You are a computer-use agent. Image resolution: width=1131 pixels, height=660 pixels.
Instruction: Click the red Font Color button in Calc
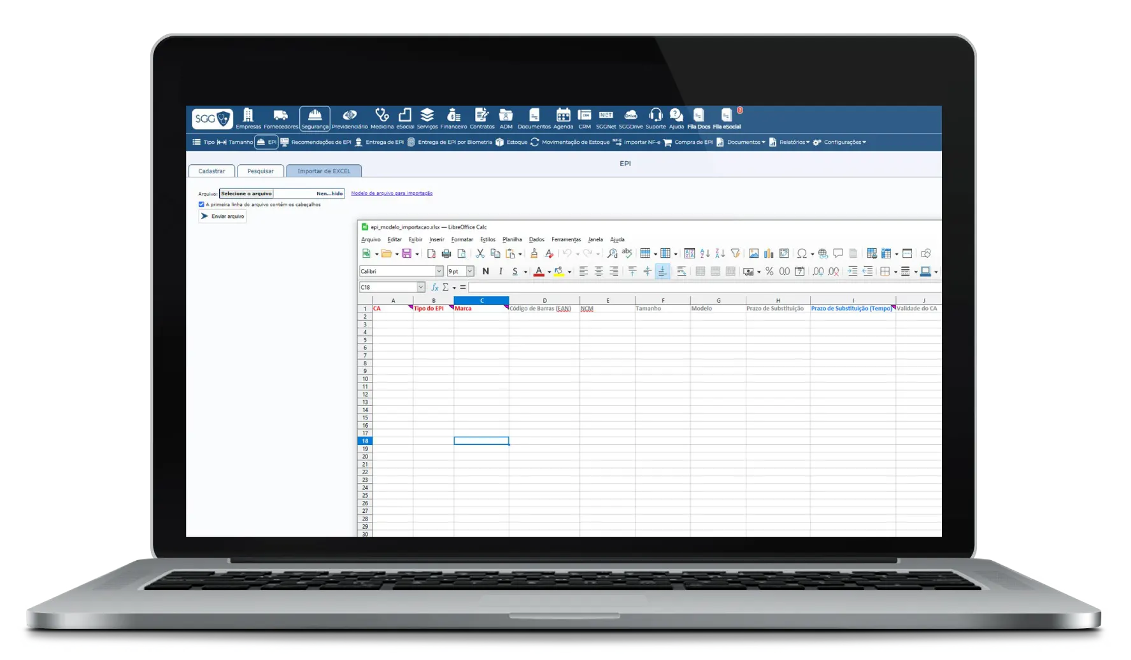pyautogui.click(x=539, y=271)
